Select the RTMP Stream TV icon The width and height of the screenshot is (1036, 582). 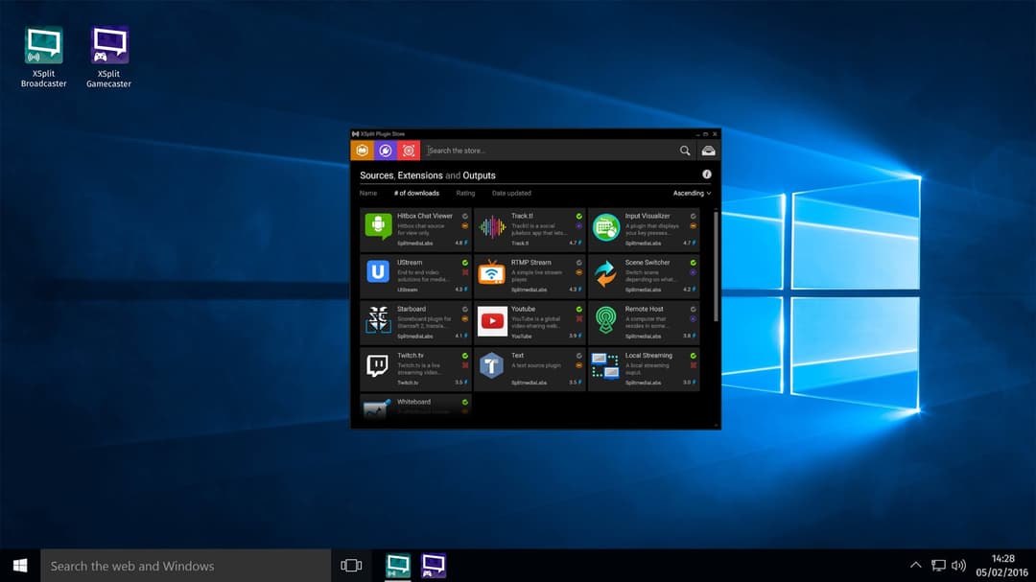491,272
